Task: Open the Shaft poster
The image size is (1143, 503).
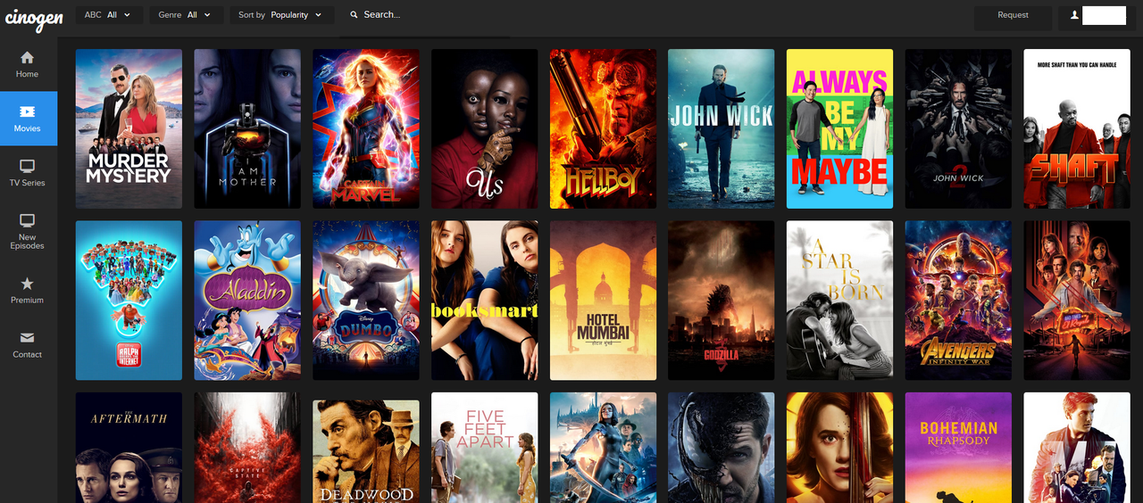Action: (x=1077, y=128)
